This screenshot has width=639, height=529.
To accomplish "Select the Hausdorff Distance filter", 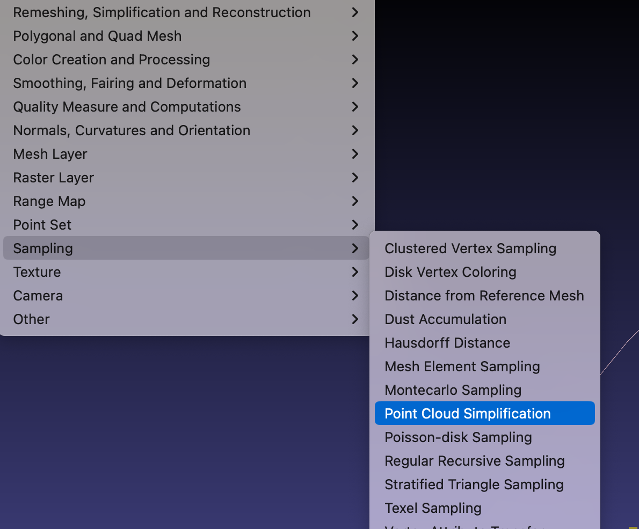I will click(x=447, y=343).
